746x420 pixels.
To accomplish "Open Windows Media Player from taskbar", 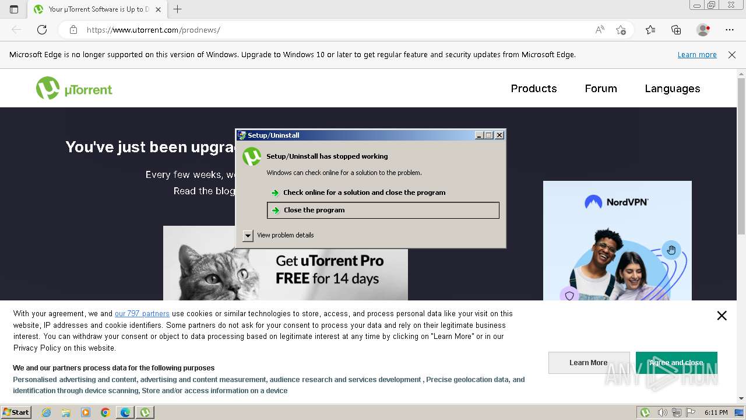I will (86, 412).
